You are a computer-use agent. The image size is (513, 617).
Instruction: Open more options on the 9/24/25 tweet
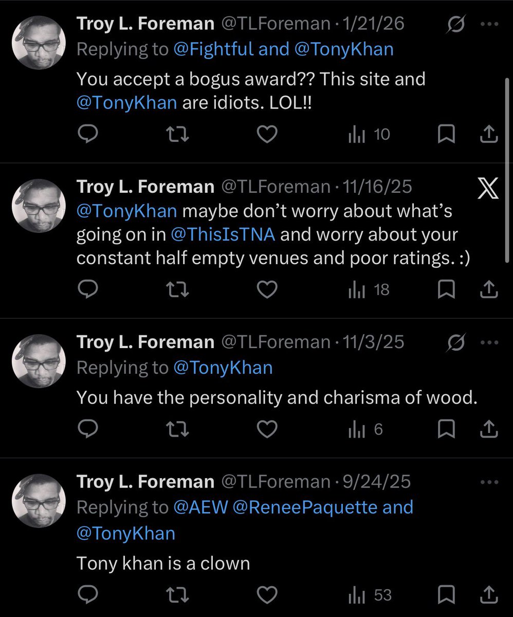pyautogui.click(x=489, y=482)
